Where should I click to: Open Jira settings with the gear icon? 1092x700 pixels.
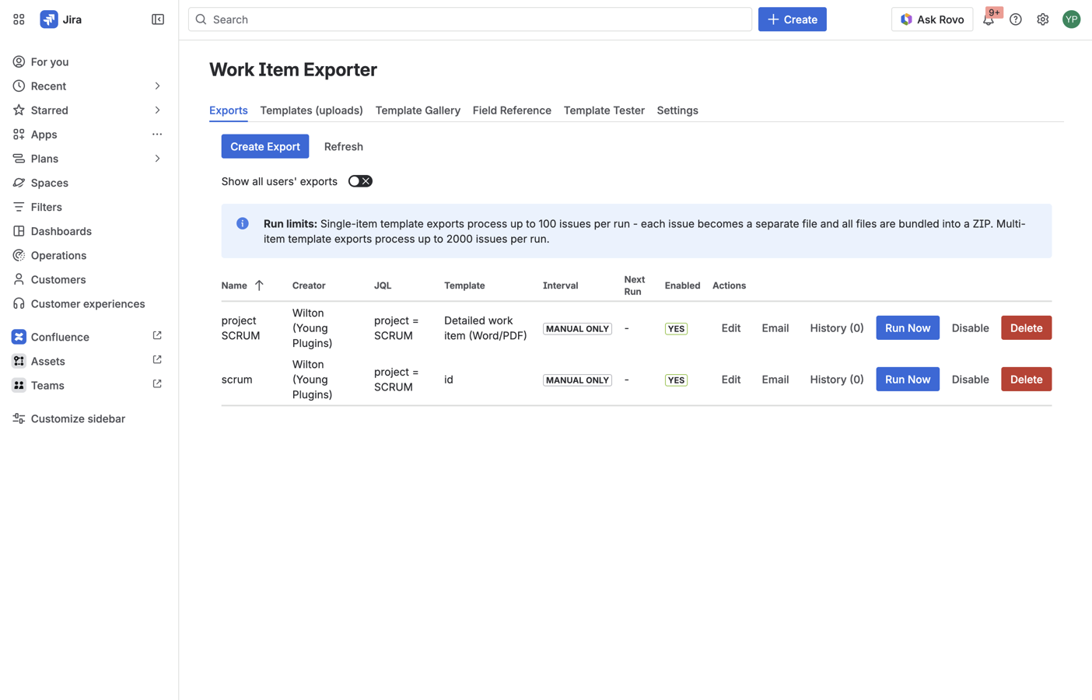tap(1042, 19)
